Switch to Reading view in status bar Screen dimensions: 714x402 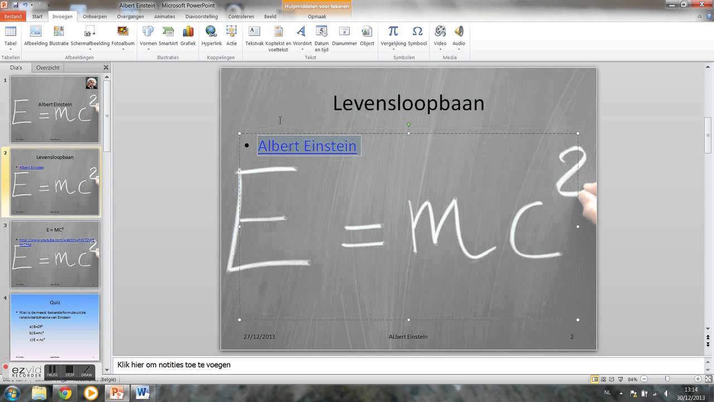[611, 379]
